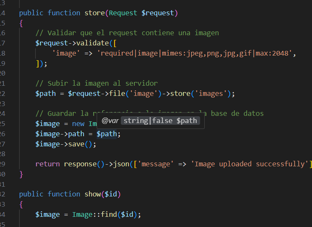Click the validate method call
312x227 pixels.
point(91,43)
